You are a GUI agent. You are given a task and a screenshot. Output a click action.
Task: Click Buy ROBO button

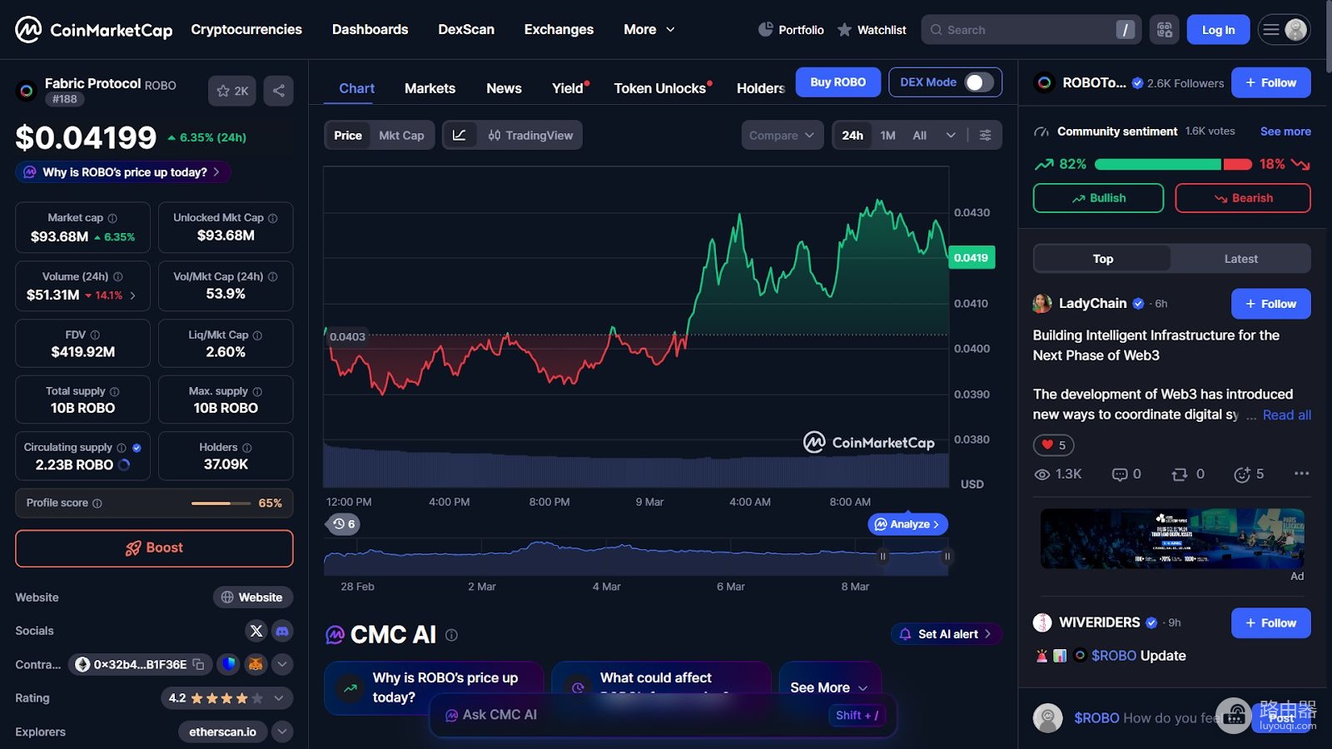point(837,82)
